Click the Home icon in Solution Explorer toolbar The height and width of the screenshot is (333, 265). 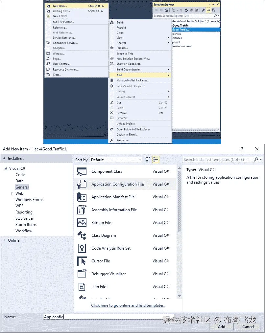coord(166,10)
